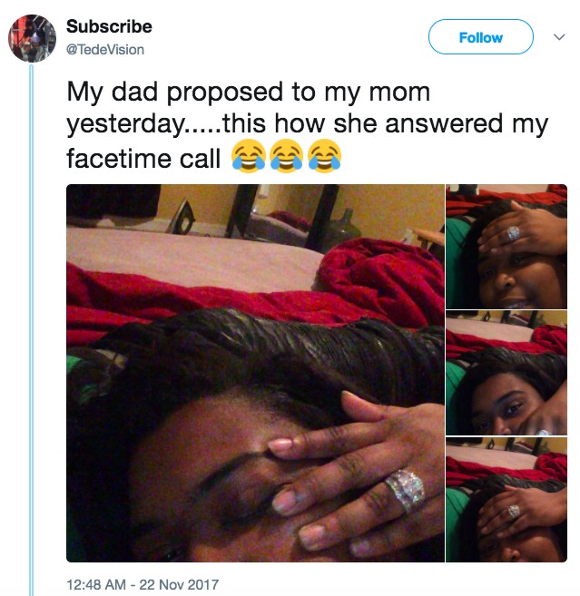Click tweet text 'My dad proposed to my mom'
This screenshot has width=580, height=596.
pos(249,92)
